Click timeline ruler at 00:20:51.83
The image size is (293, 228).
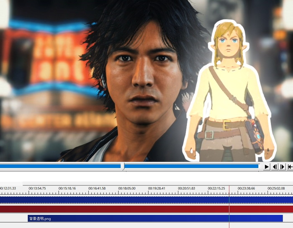click(x=186, y=188)
